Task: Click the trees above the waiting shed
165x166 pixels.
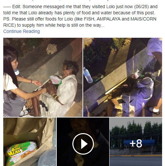Action: pos(136,129)
